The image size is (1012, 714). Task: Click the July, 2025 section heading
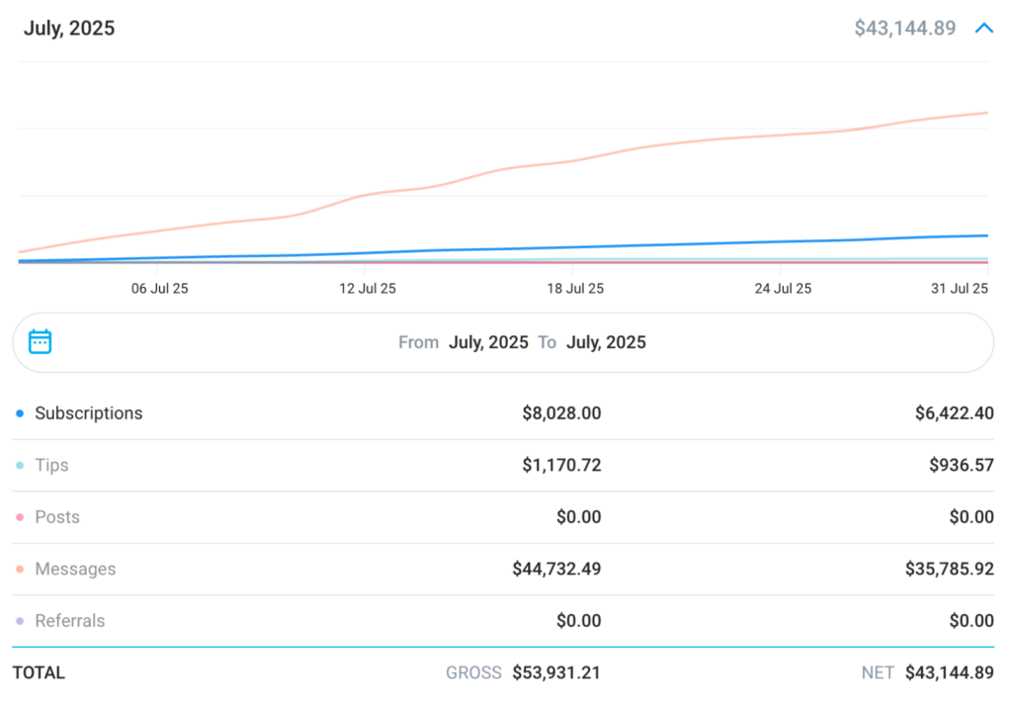[69, 29]
